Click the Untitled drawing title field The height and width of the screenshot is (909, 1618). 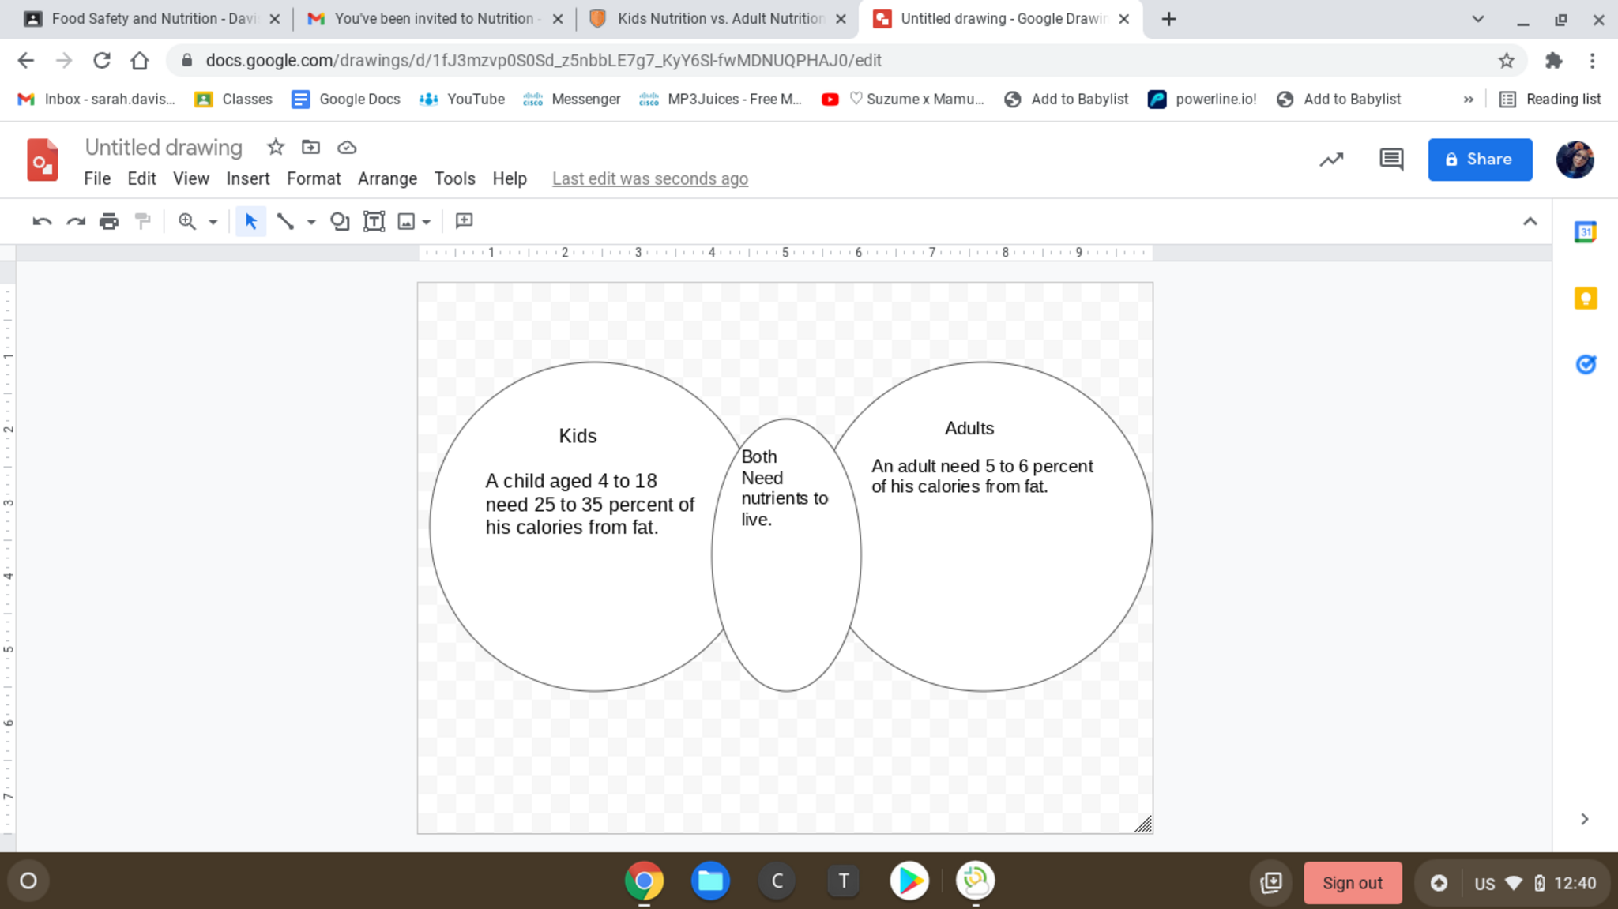pyautogui.click(x=164, y=148)
